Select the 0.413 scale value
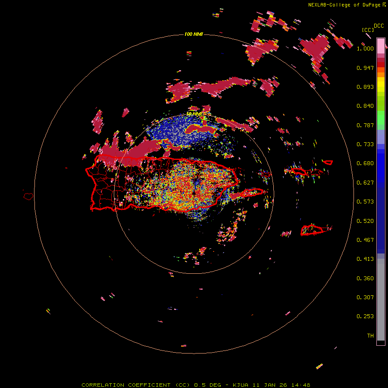388x388 pixels. 365,259
